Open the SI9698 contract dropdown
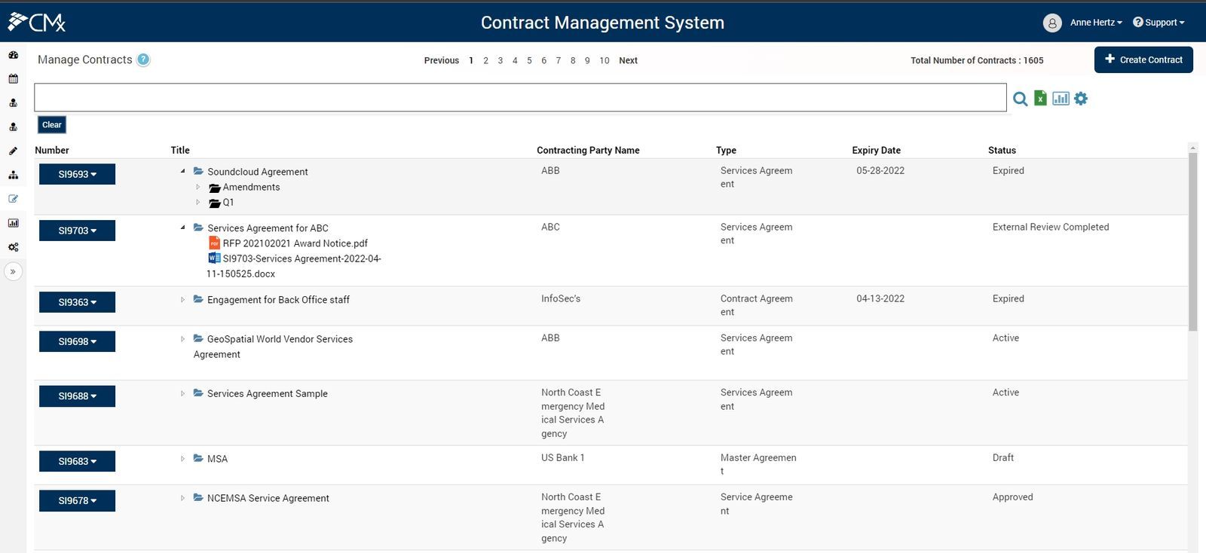The height and width of the screenshot is (553, 1206). pyautogui.click(x=77, y=341)
